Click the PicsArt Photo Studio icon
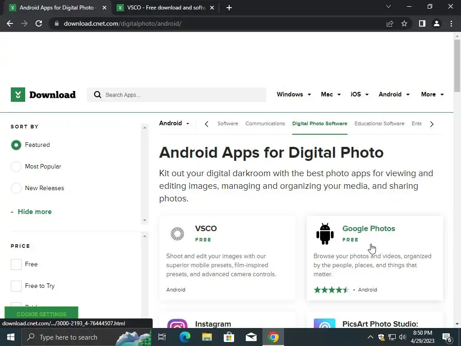Image resolution: width=461 pixels, height=346 pixels. point(325,323)
